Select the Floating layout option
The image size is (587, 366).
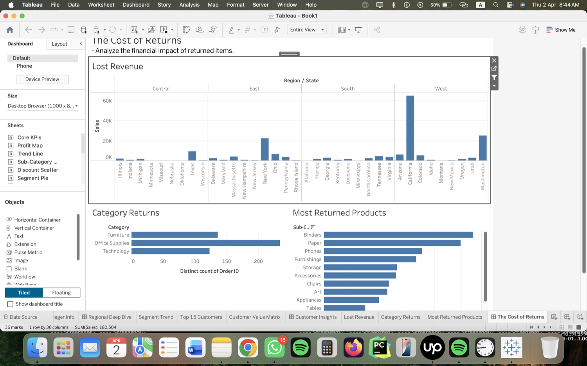61,293
